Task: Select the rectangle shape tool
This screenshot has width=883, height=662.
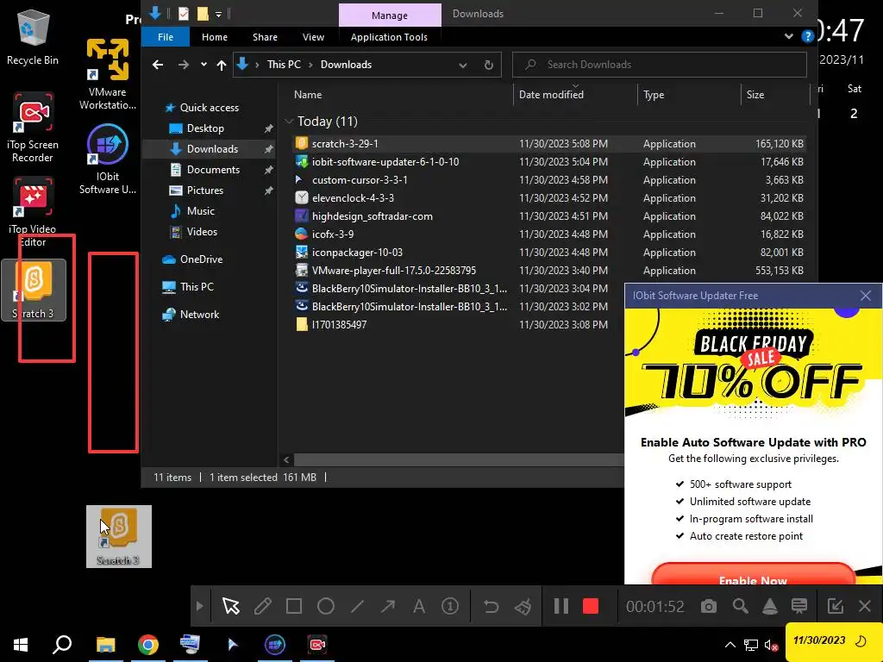Action: [x=294, y=606]
